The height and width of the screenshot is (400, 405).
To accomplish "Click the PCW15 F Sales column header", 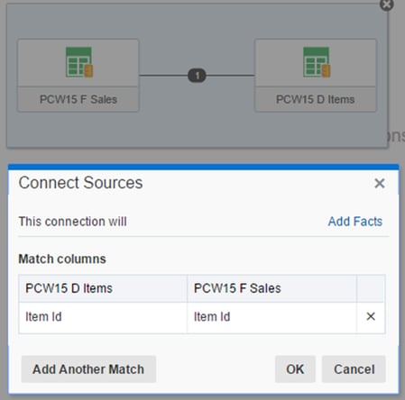I will (x=272, y=288).
